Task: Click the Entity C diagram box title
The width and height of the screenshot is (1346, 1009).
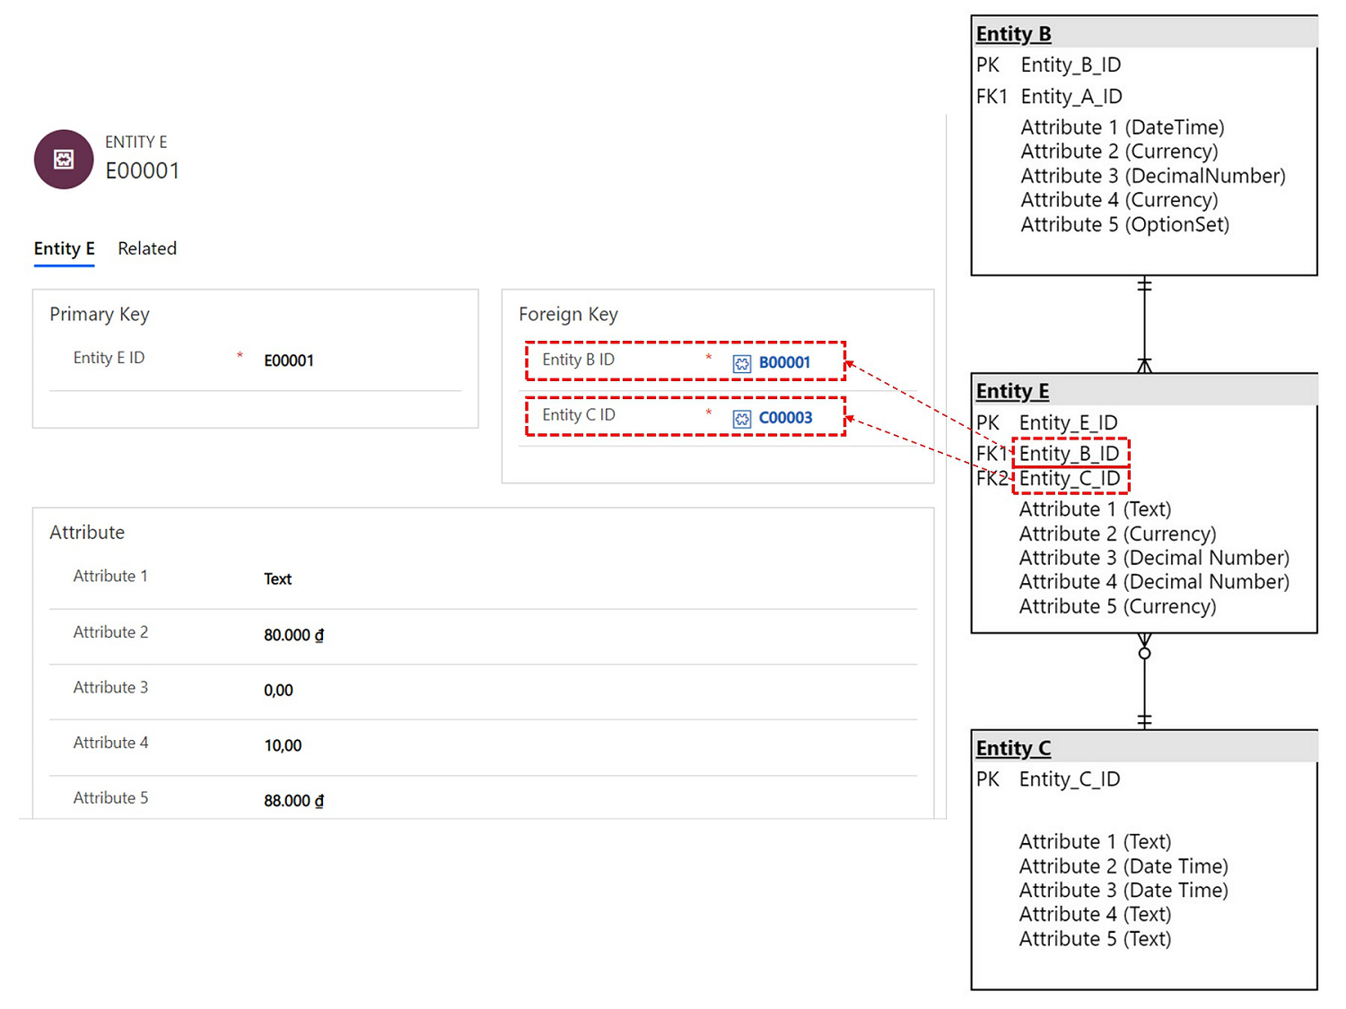Action: click(1013, 749)
